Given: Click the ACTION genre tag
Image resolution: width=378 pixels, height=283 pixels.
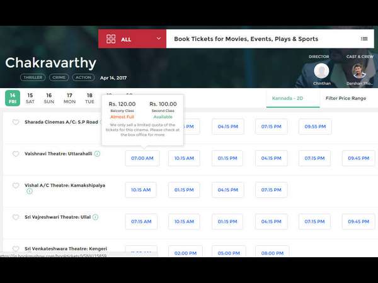Looking at the screenshot, I should coord(83,77).
